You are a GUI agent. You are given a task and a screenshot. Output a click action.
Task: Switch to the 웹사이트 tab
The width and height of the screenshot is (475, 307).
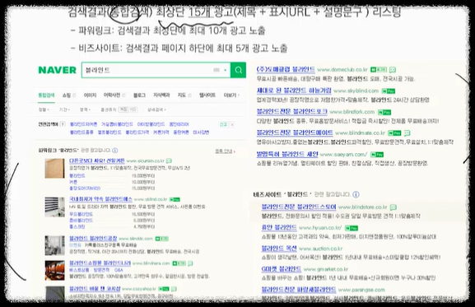[x=207, y=95]
